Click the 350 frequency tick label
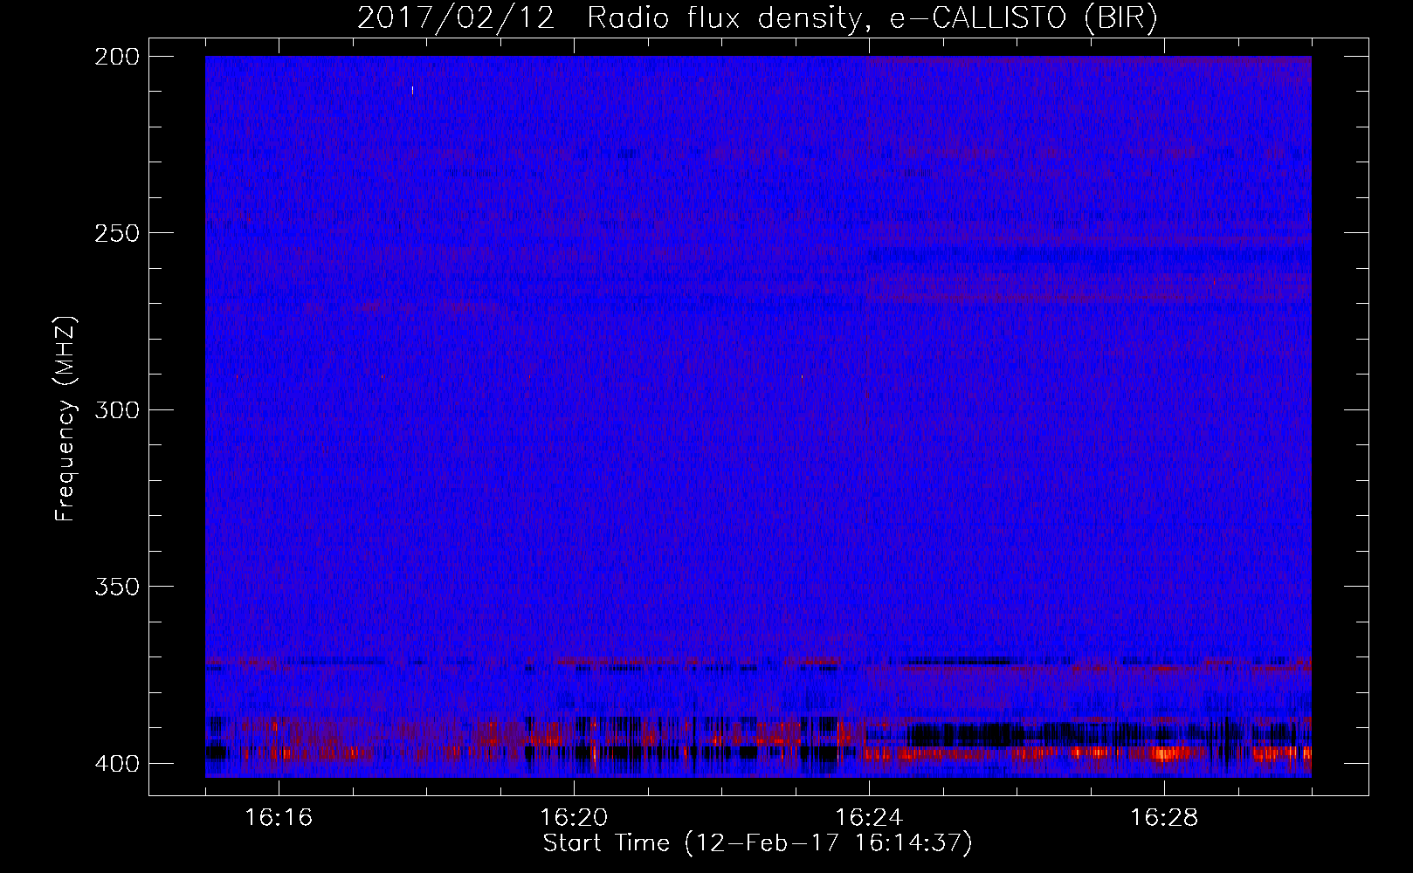The width and height of the screenshot is (1413, 873). coord(116,586)
